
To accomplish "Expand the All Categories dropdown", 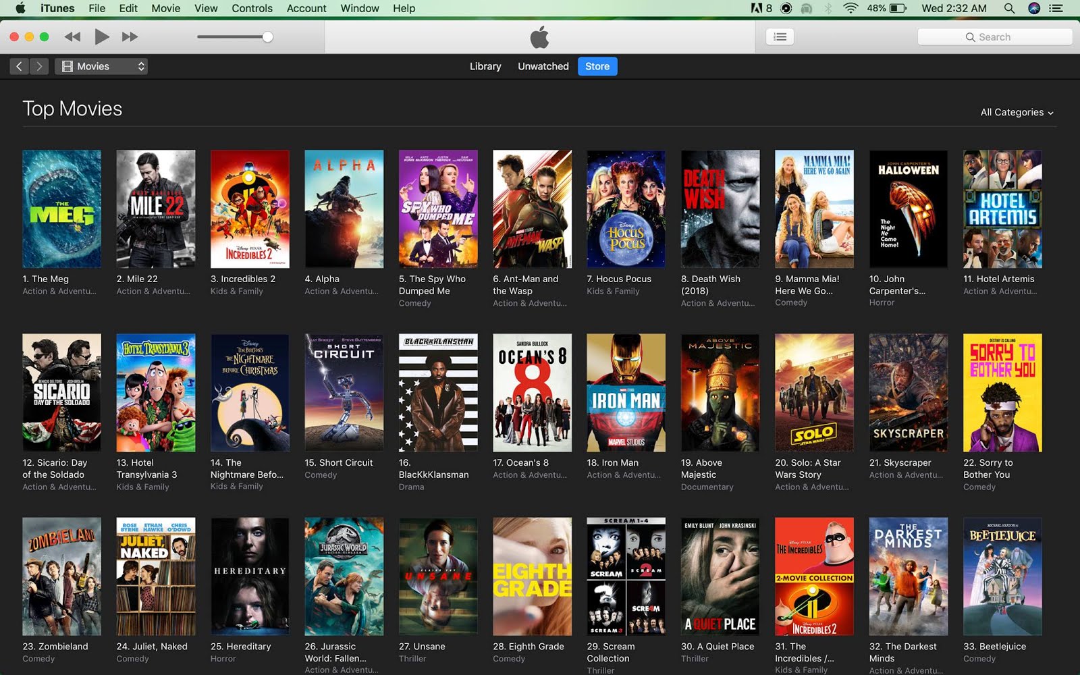I will [x=1017, y=112].
